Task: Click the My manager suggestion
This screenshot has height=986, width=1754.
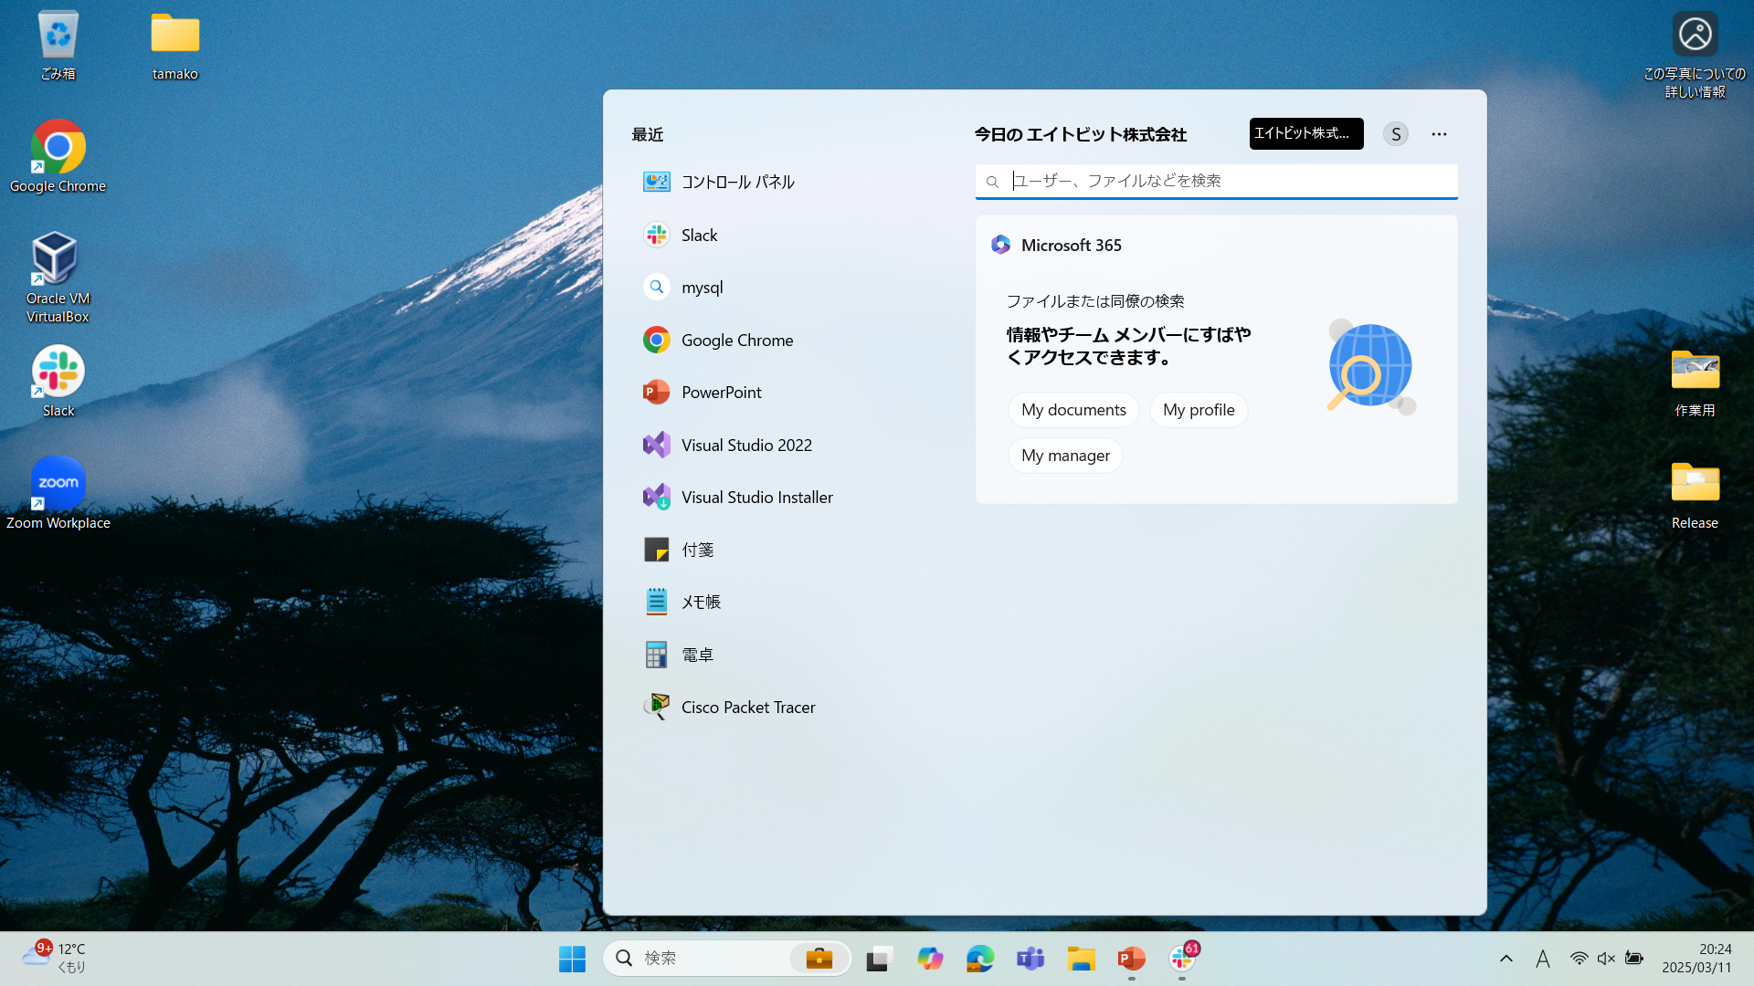Action: 1065,456
